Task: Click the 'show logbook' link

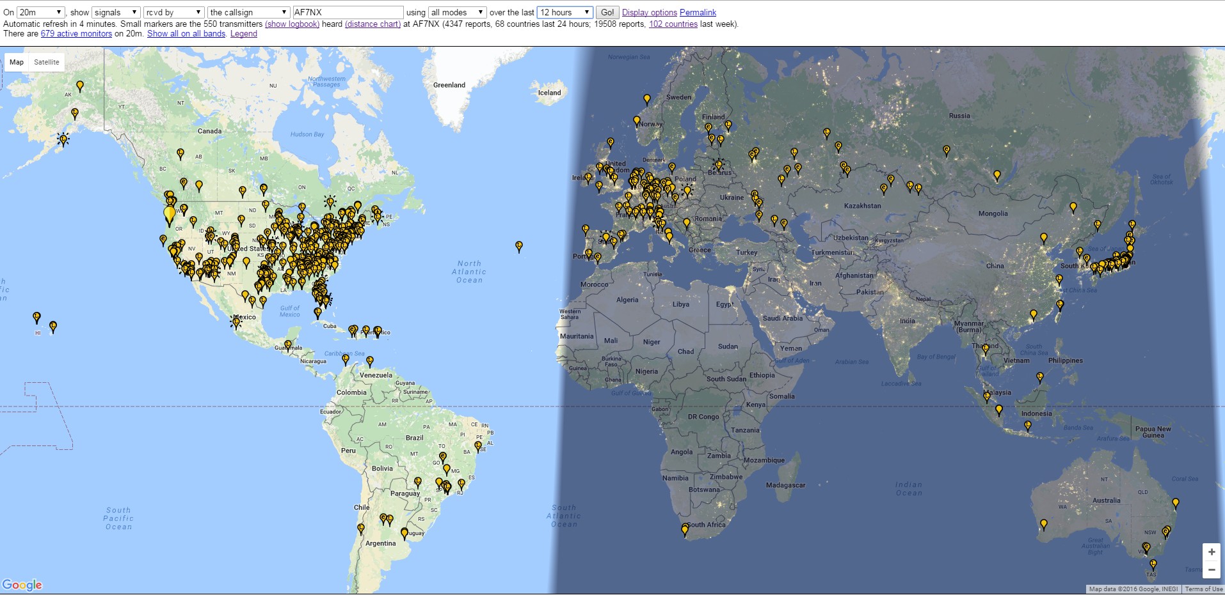Action: [292, 24]
